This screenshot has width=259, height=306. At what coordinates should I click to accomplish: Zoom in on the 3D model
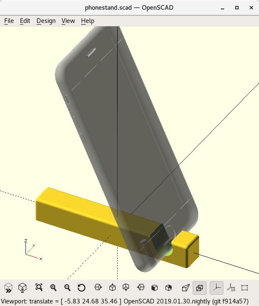(x=53, y=288)
